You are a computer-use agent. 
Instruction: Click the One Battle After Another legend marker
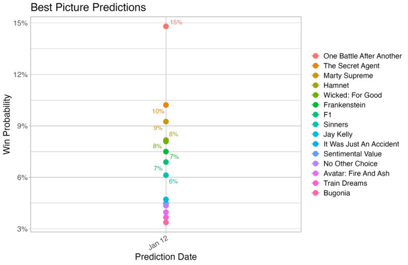tap(315, 56)
